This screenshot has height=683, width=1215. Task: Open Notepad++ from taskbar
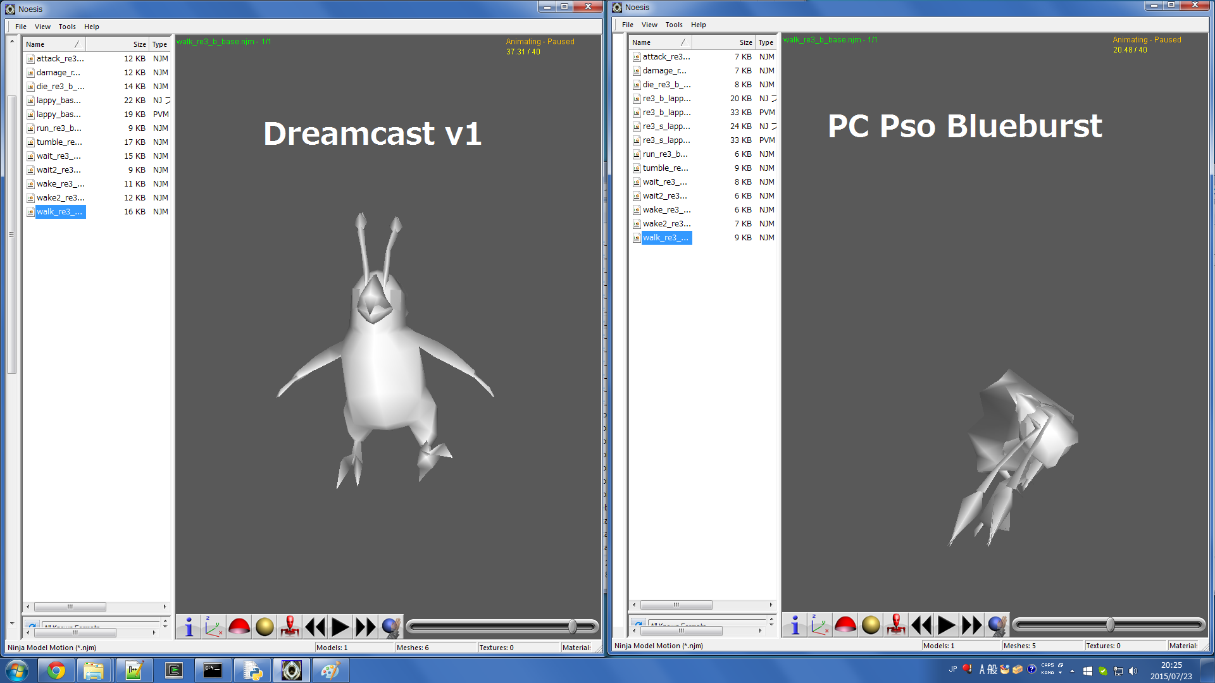click(x=134, y=670)
